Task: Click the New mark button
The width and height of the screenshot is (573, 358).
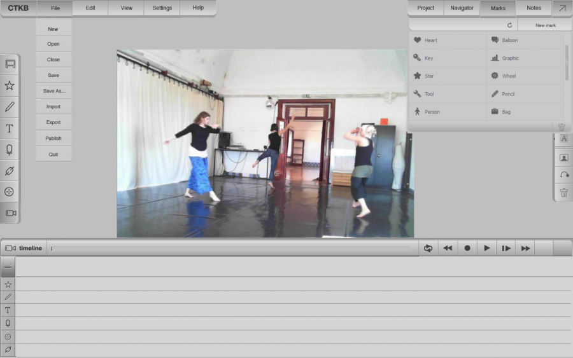Action: 545,25
